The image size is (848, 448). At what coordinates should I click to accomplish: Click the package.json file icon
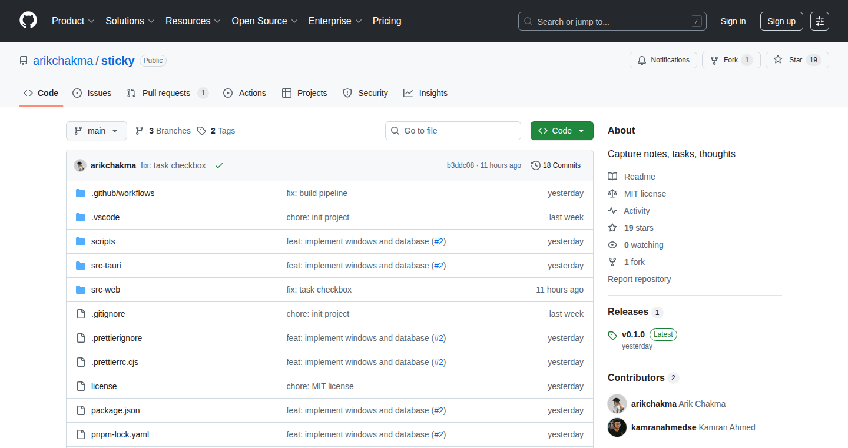[81, 410]
